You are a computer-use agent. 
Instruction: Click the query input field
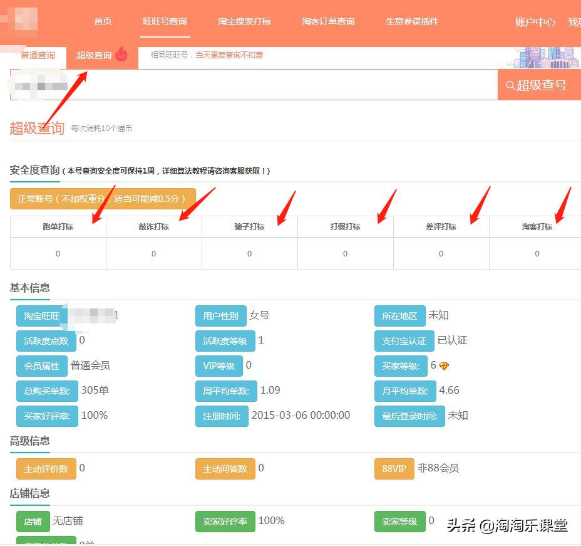tap(250, 85)
